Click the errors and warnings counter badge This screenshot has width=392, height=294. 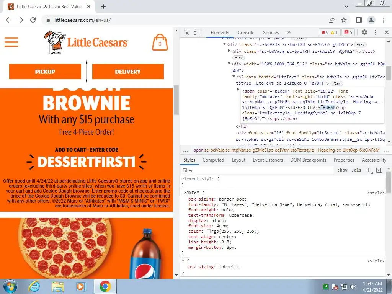(x=330, y=32)
